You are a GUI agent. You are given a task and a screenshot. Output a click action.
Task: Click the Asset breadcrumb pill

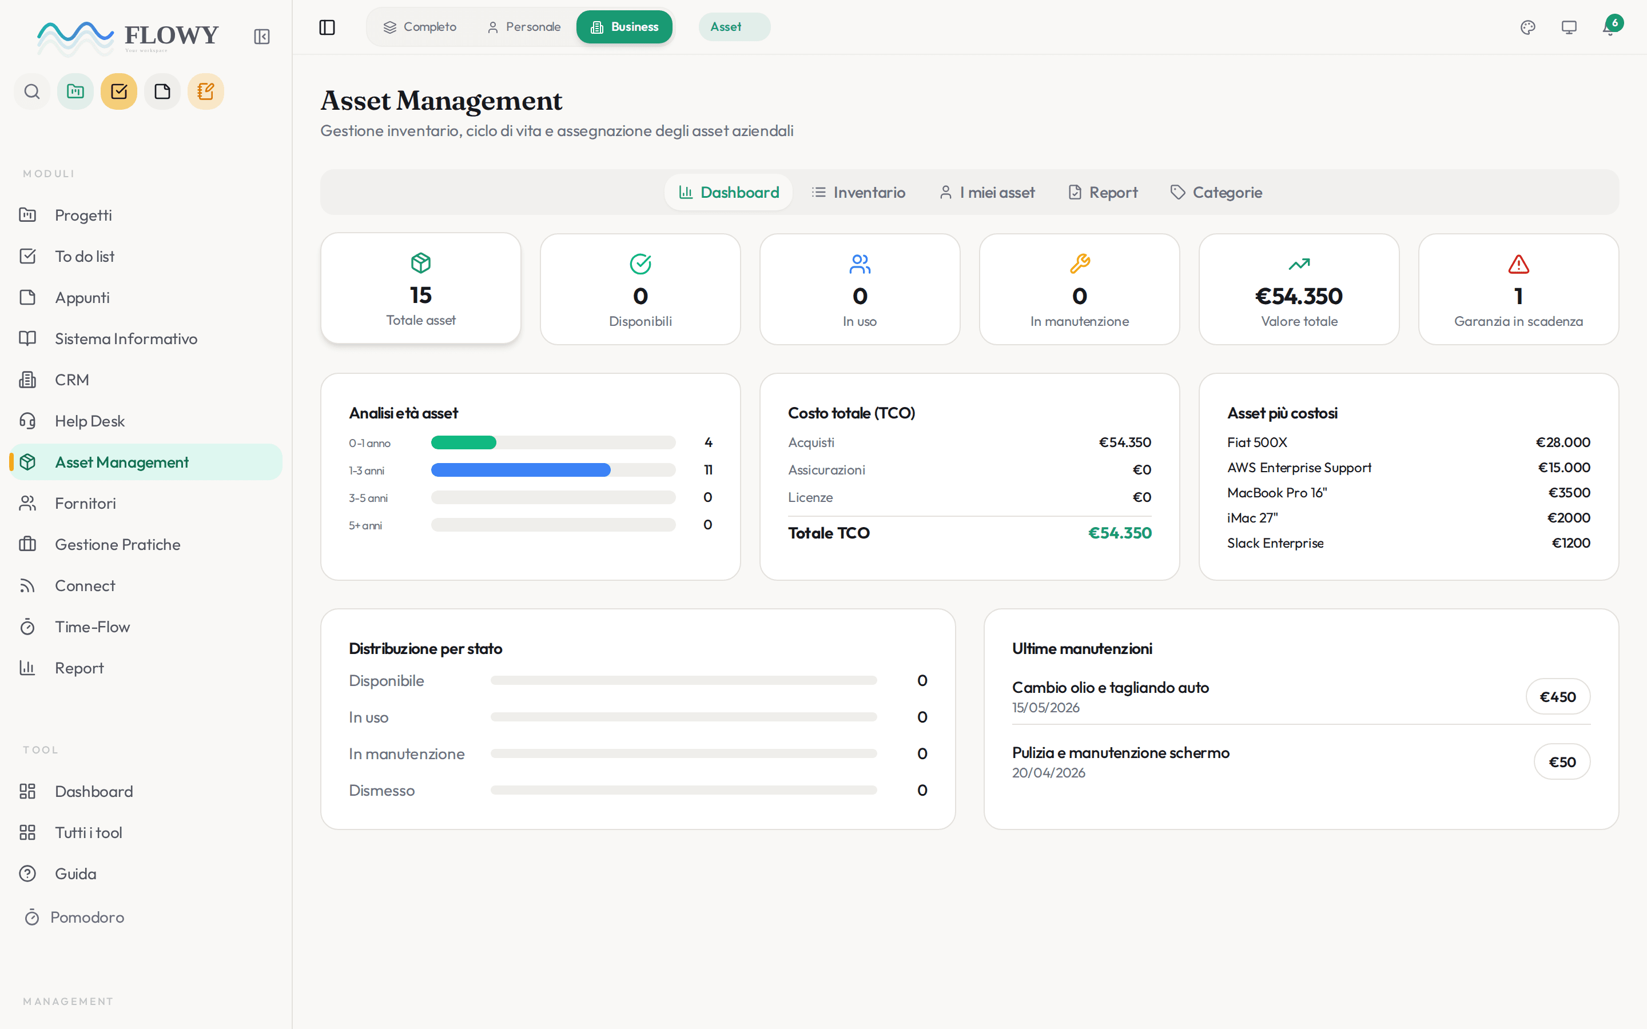(734, 27)
